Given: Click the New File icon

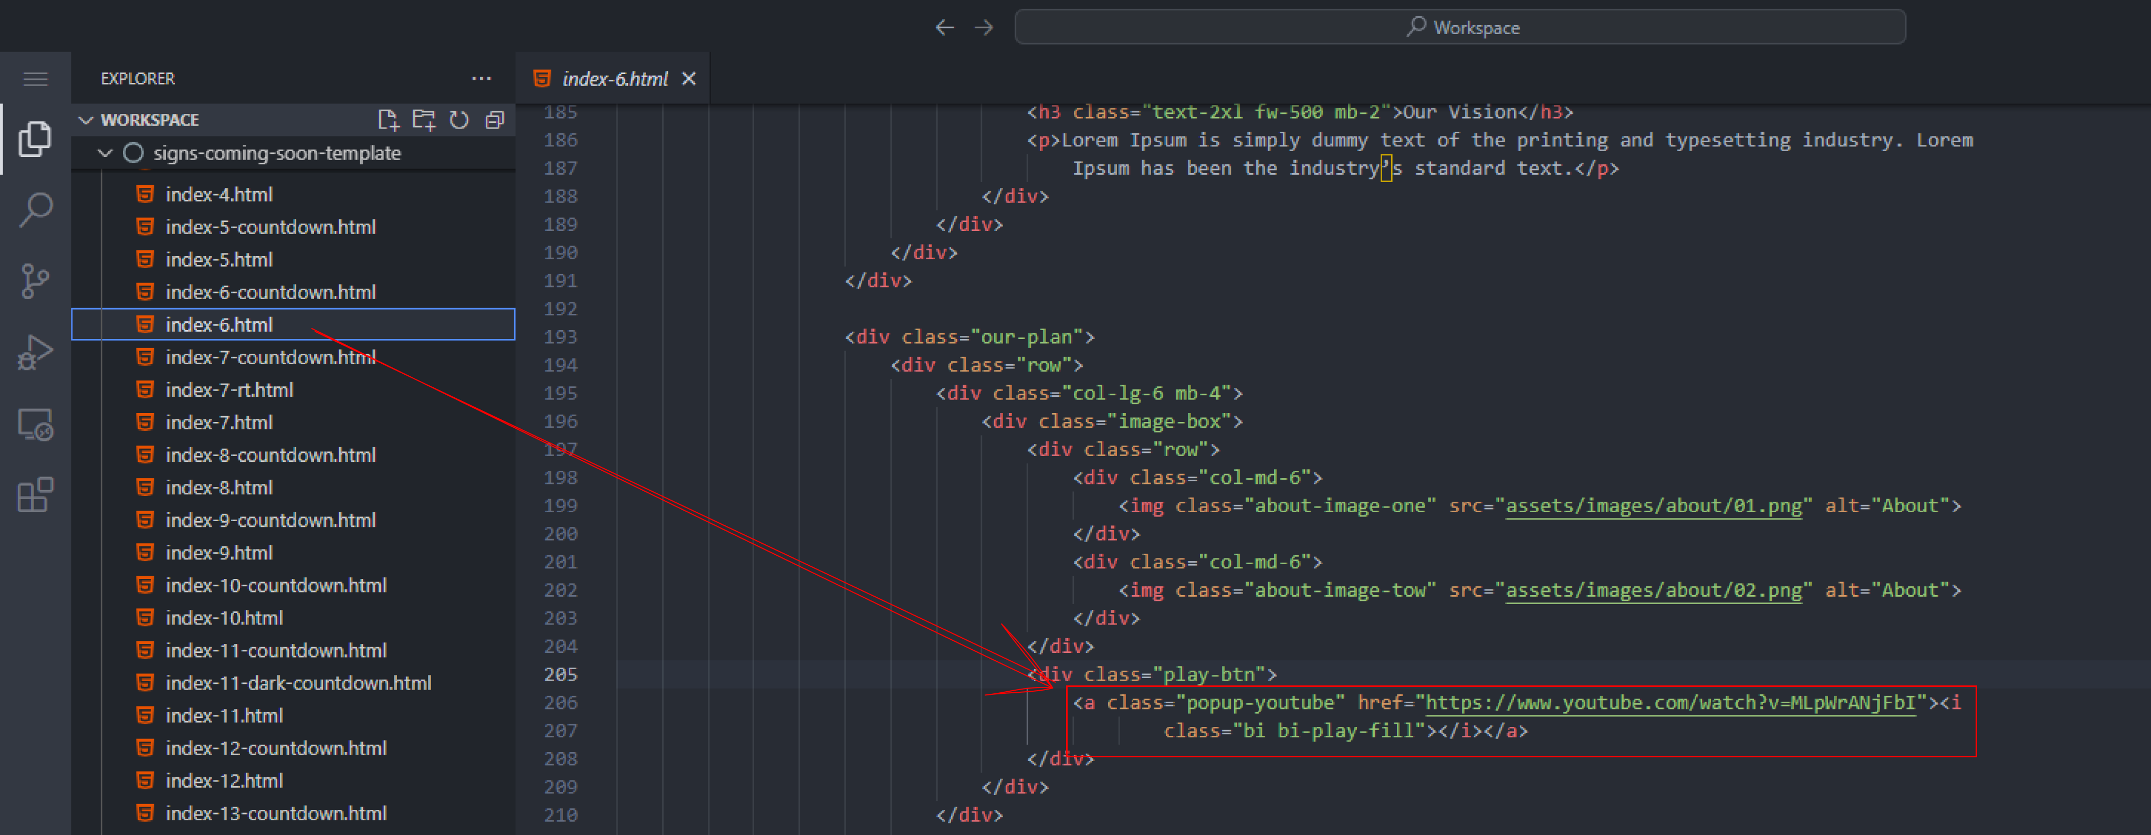Looking at the screenshot, I should 388,119.
